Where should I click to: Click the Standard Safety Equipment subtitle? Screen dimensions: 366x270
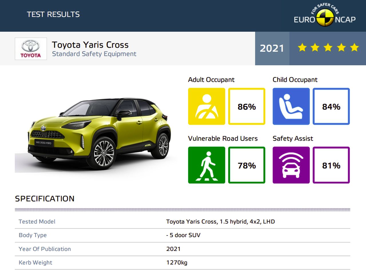coord(94,54)
